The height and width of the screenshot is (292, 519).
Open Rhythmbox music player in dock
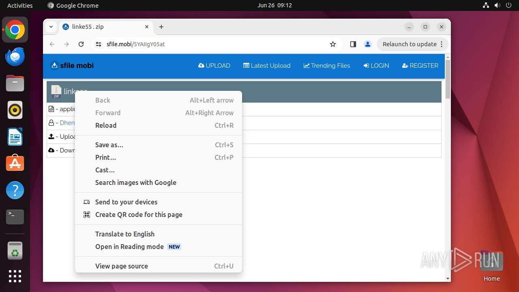15,110
